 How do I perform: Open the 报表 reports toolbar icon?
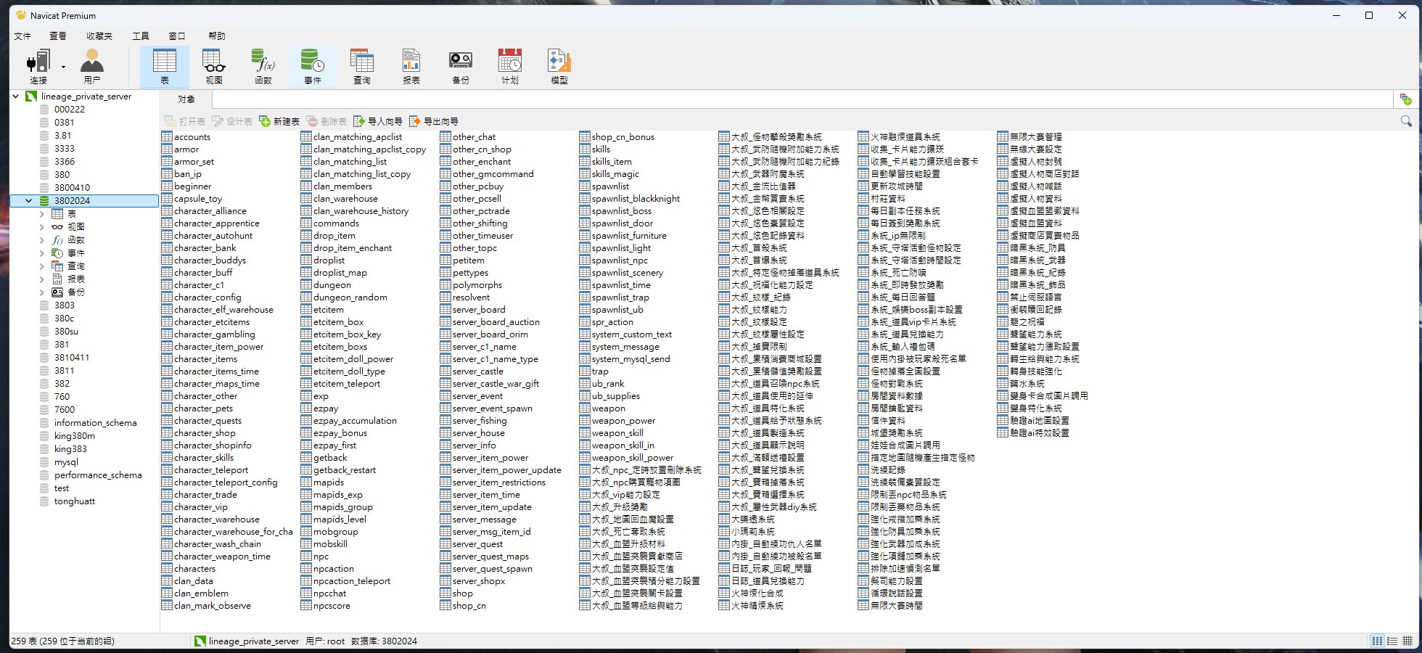[411, 66]
